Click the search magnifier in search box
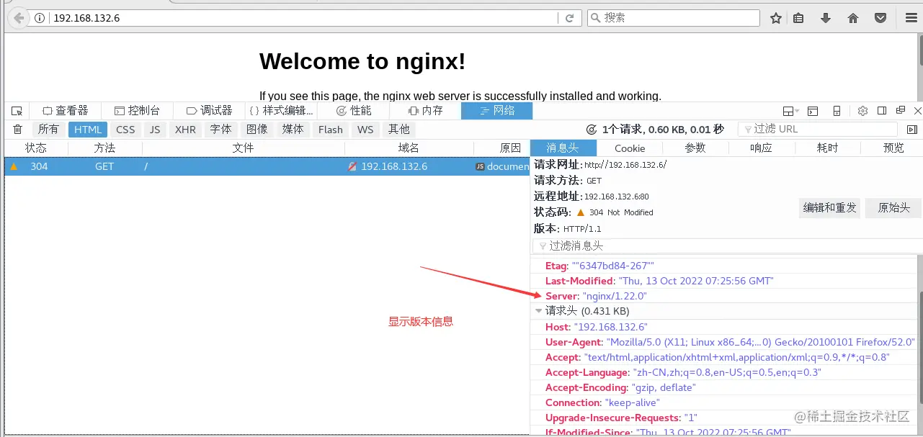 pos(596,18)
